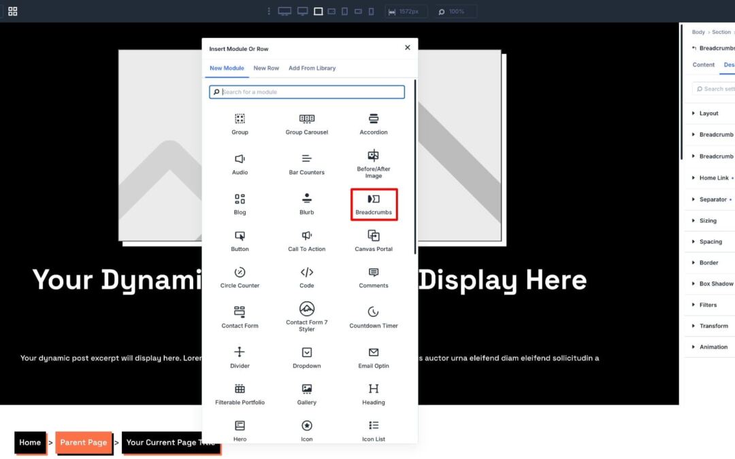Screen dimensions: 735x459
Task: Add the Dropdown module
Action: point(306,358)
